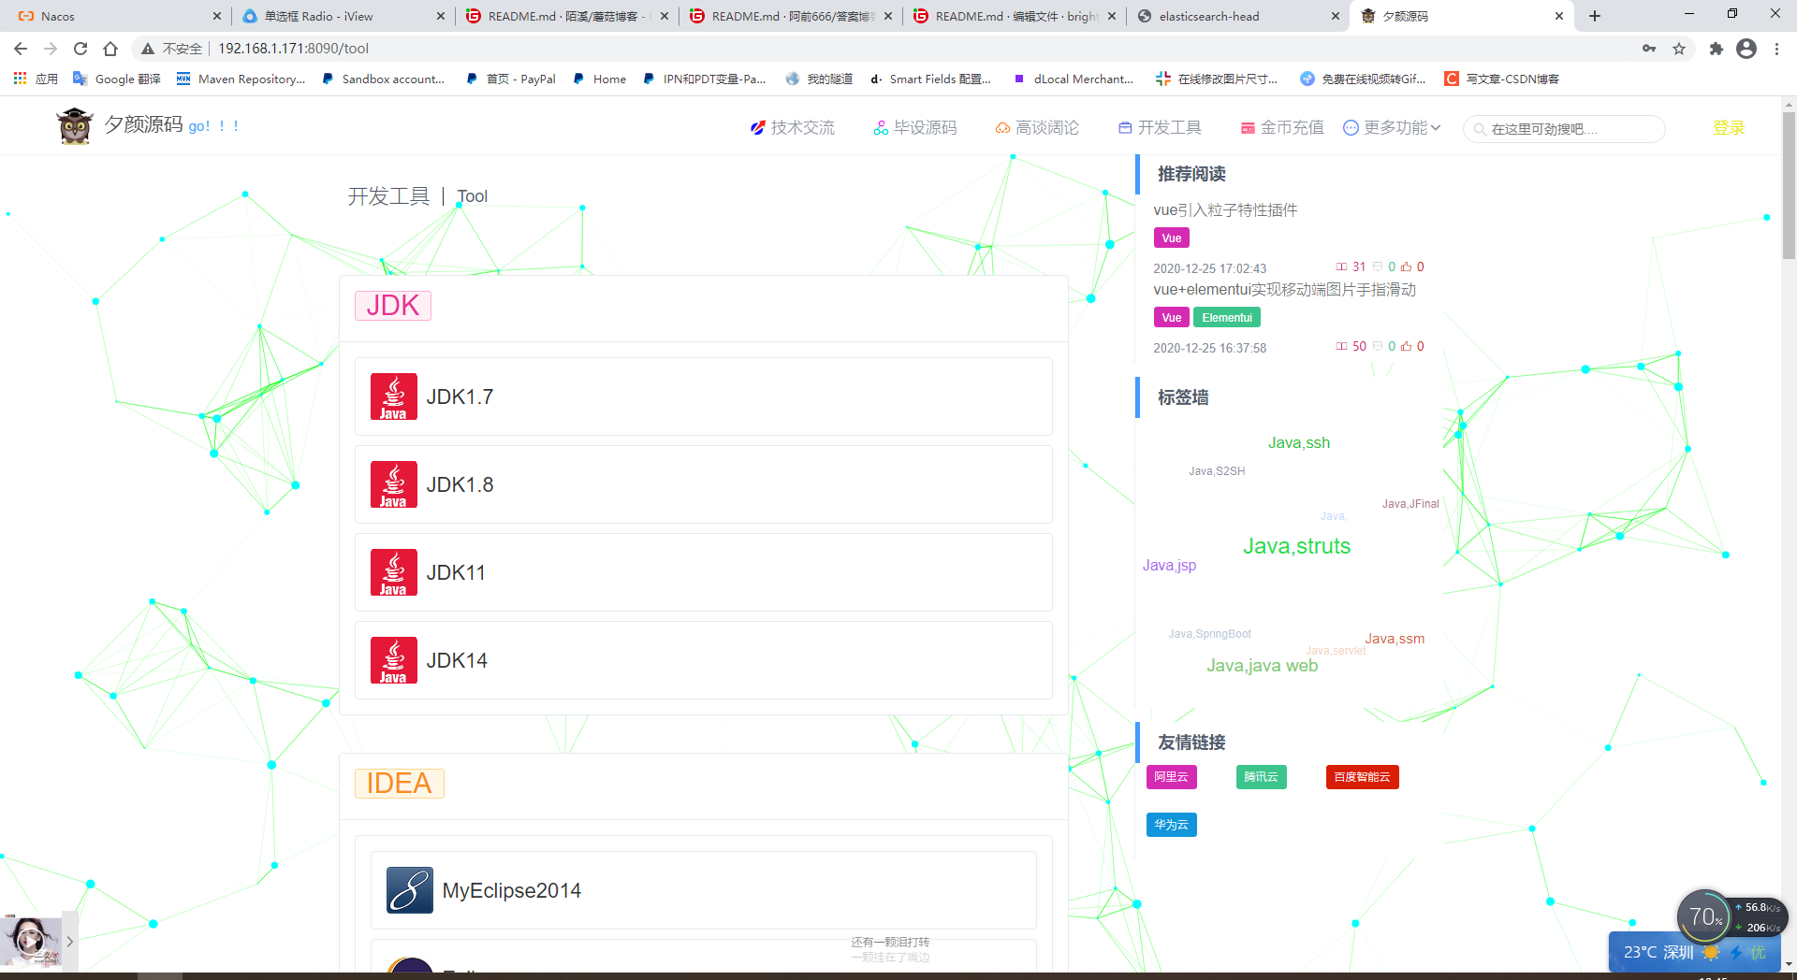Image resolution: width=1797 pixels, height=980 pixels.
Task: Click the Java,JFinal tag
Action: [1410, 504]
